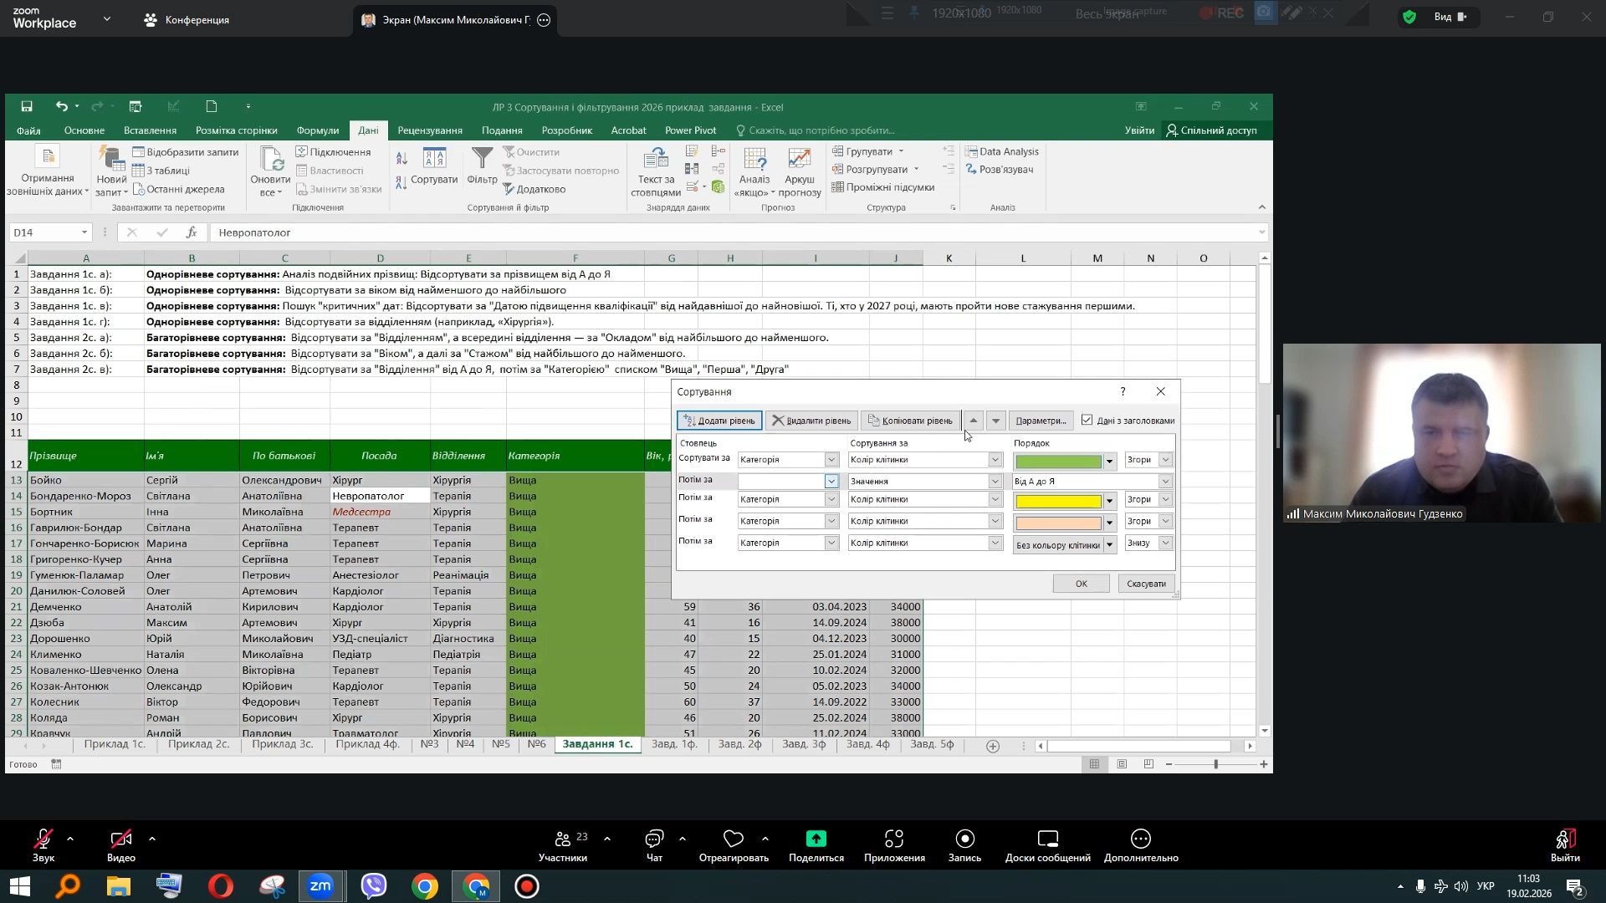Viewport: 1606px width, 903px height.
Task: Move sort level down with arrow
Action: pyautogui.click(x=995, y=421)
